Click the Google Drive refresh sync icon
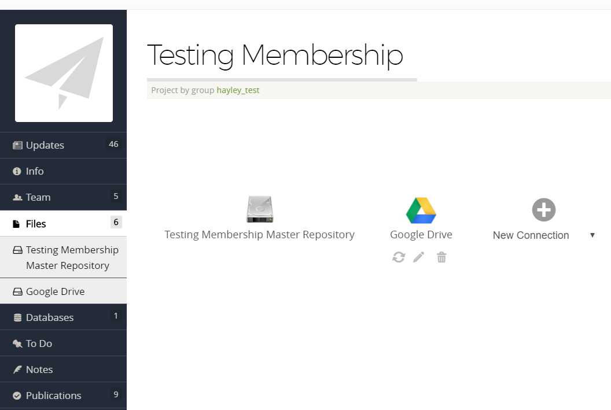Viewport: 611px width, 410px height. pyautogui.click(x=399, y=257)
